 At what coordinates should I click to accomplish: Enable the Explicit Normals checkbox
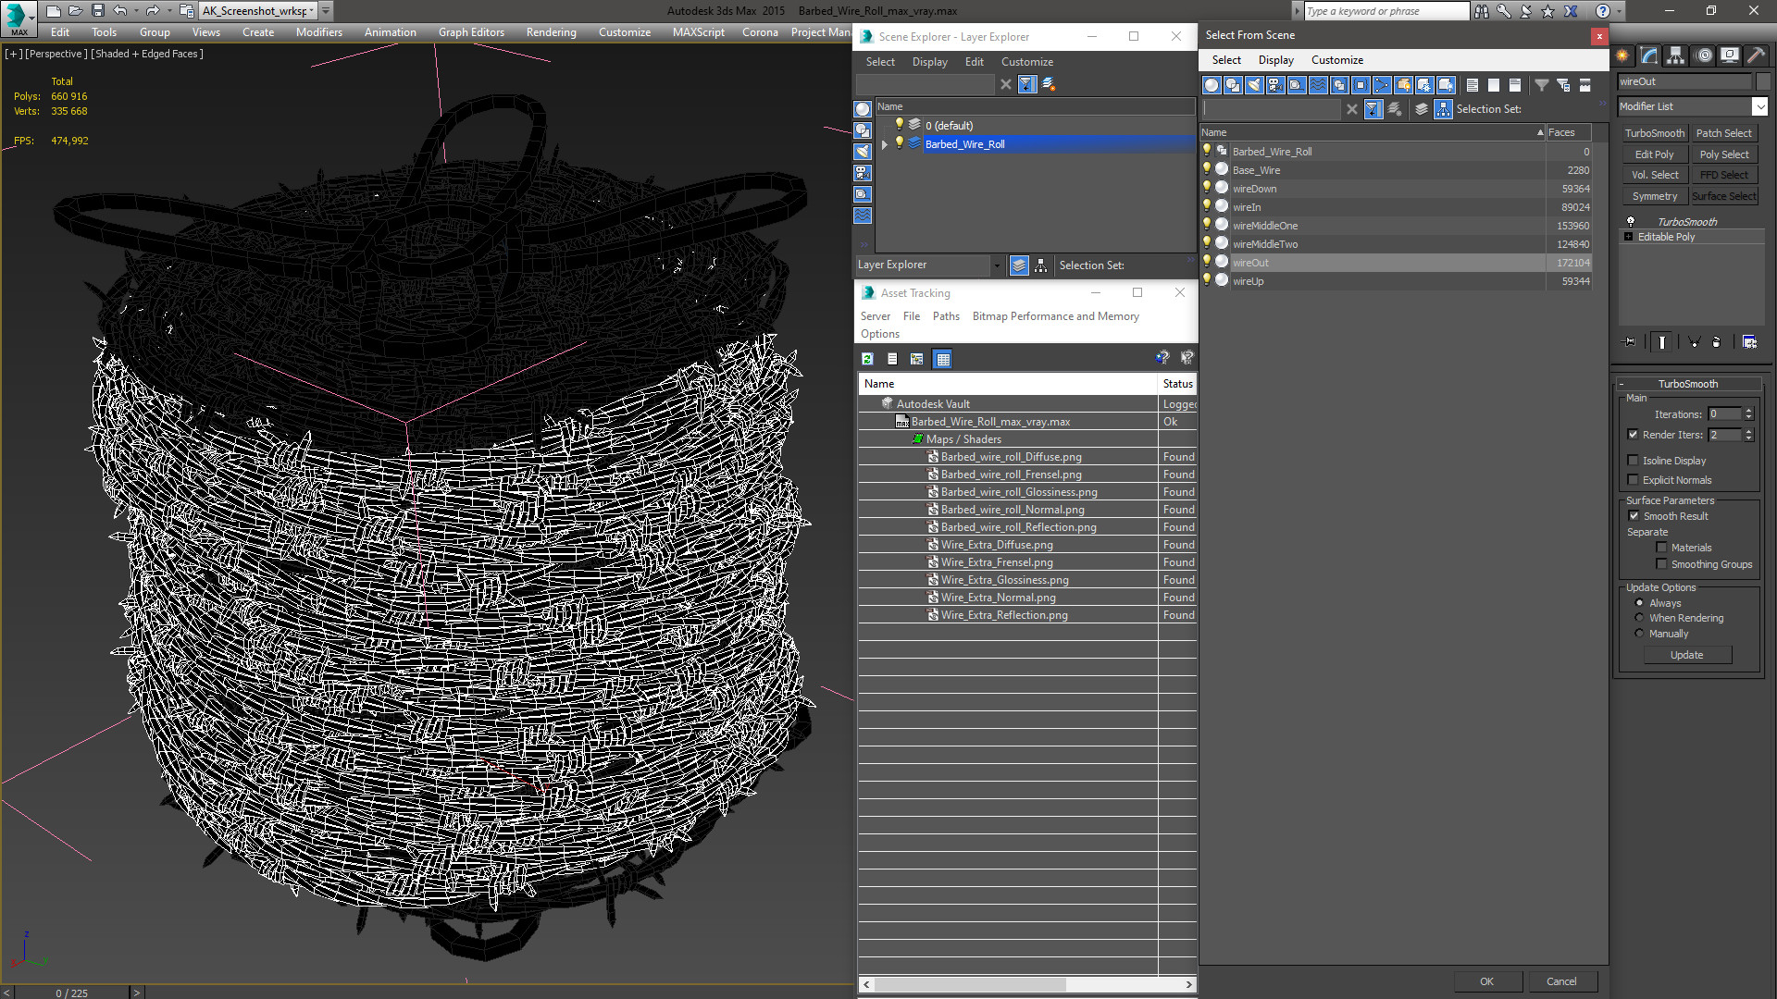click(1634, 480)
